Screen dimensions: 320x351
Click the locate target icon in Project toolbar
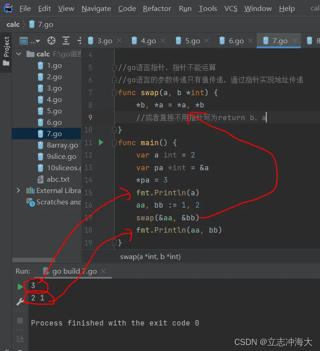(x=51, y=41)
